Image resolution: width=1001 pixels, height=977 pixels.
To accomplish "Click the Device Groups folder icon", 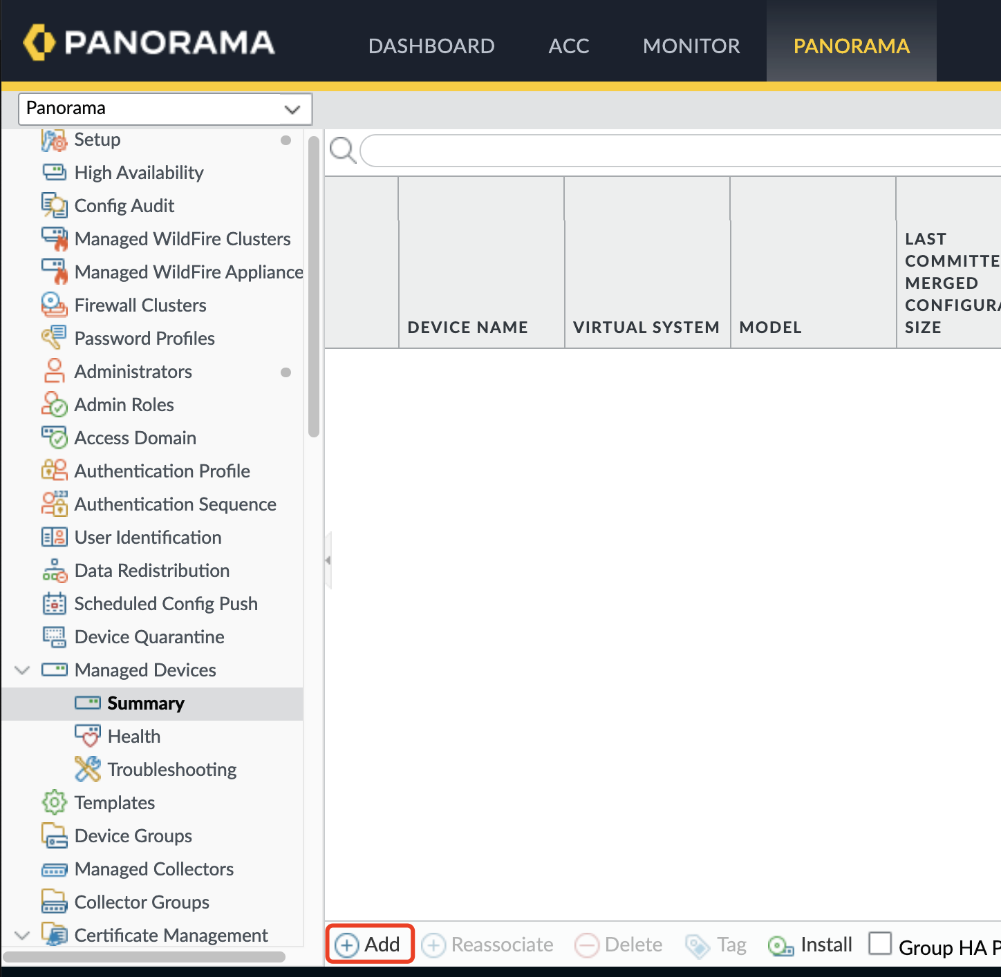I will click(55, 835).
